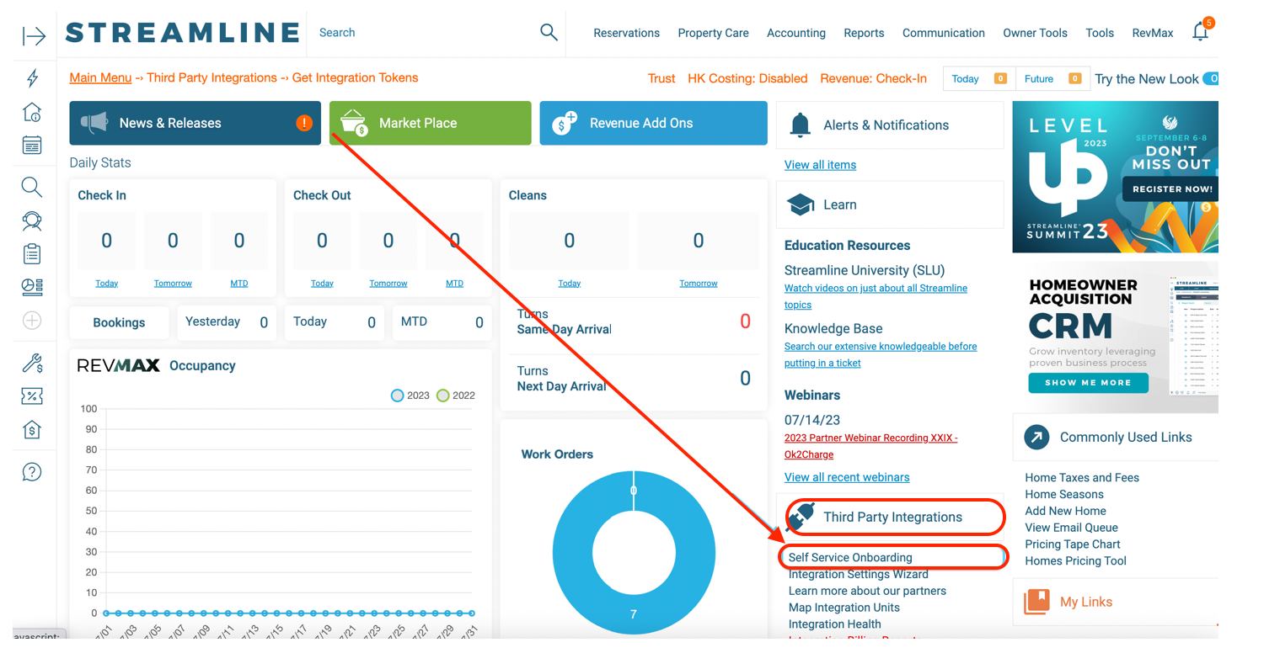Click the Check Out MTD link

click(x=454, y=284)
